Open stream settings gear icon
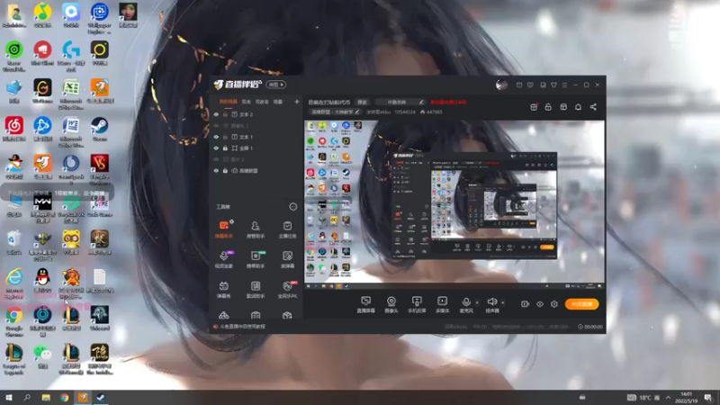This screenshot has height=405, width=720. [x=554, y=304]
